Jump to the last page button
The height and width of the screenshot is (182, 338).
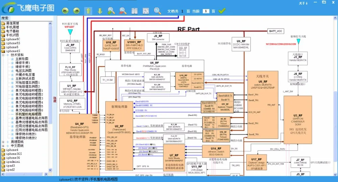[x=76, y=11]
